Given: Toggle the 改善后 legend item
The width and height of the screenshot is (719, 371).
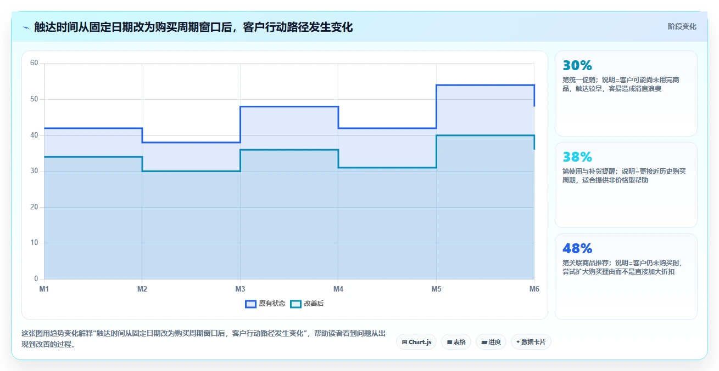Looking at the screenshot, I should tap(306, 304).
